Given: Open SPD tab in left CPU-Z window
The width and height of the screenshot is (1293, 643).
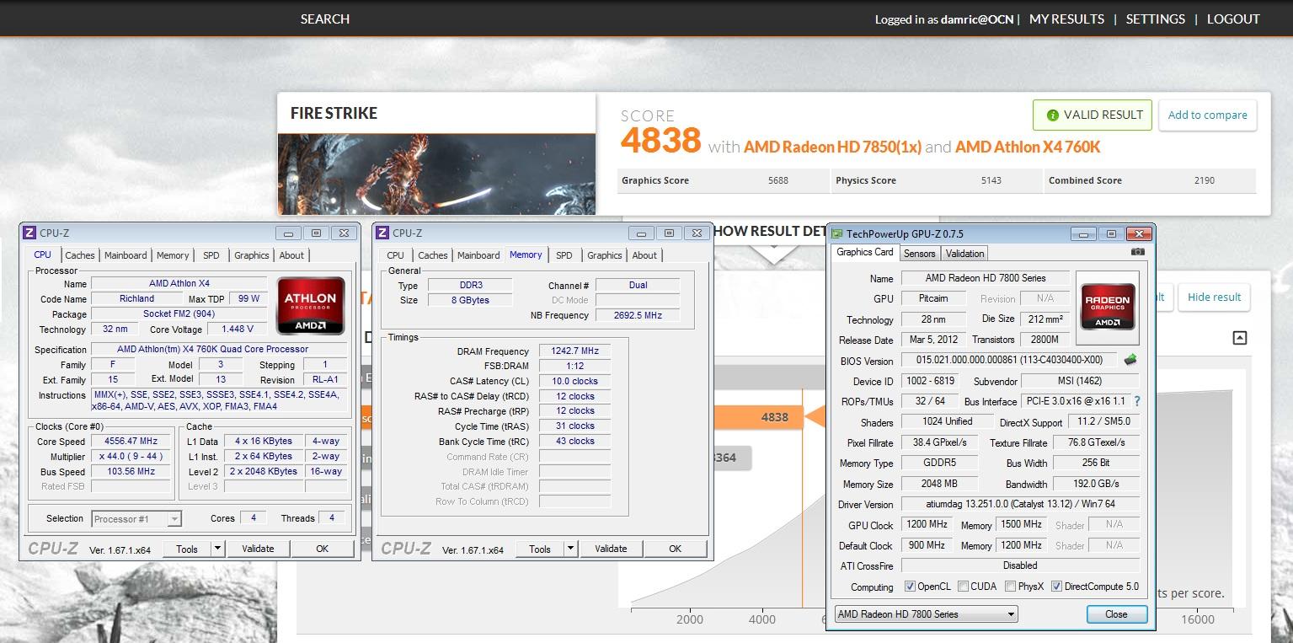Looking at the screenshot, I should tap(211, 255).
